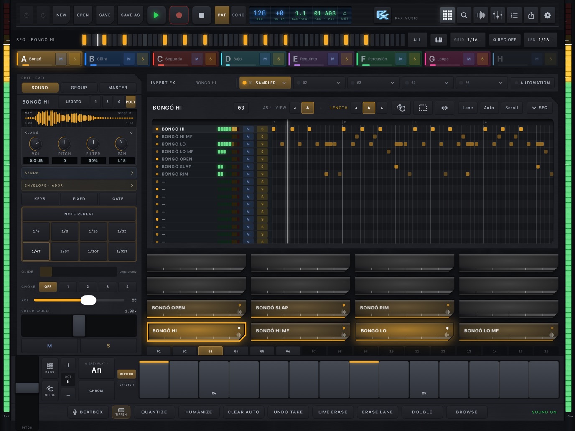Viewport: 575px width, 431px height.
Task: Collapse the KLANG section chevron
Action: point(131,133)
